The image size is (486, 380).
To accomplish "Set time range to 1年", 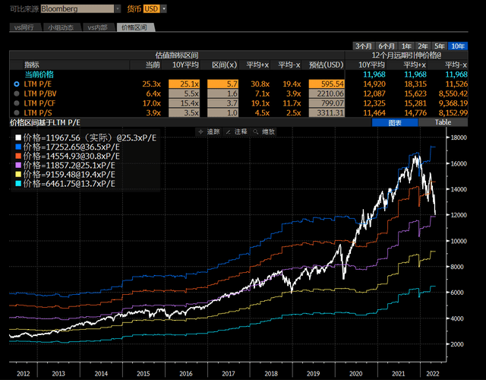I will [x=407, y=46].
